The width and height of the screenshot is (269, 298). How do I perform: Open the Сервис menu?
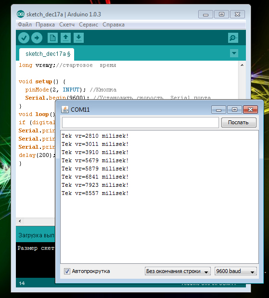pos(89,25)
